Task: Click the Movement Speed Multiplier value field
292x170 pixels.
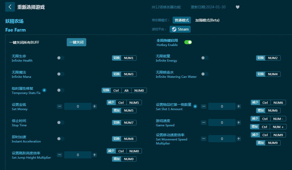Action: (222, 139)
